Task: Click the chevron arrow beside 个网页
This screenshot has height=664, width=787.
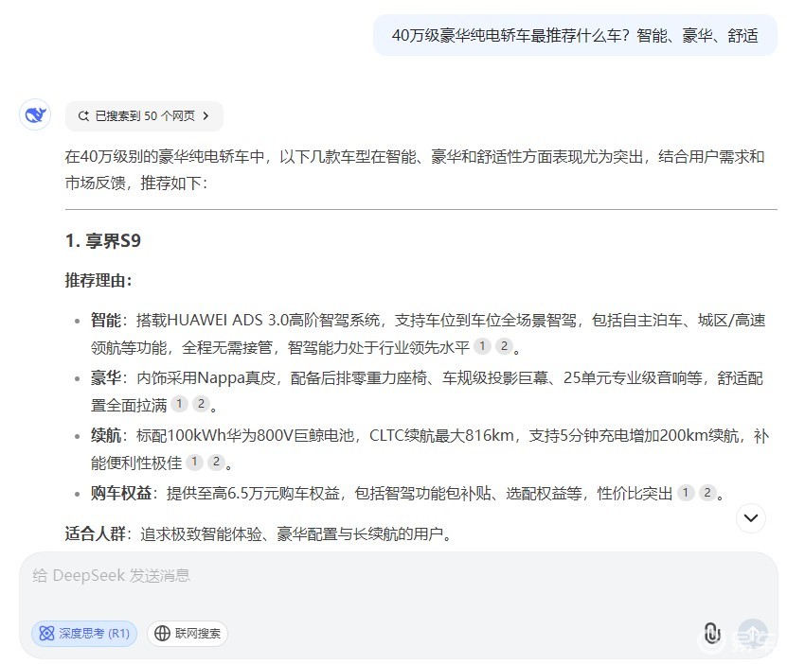Action: pos(206,116)
